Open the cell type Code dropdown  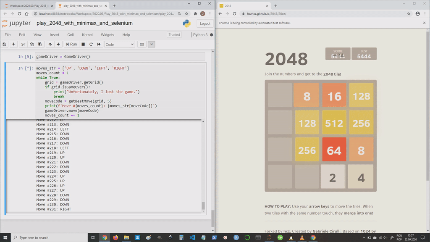click(120, 44)
